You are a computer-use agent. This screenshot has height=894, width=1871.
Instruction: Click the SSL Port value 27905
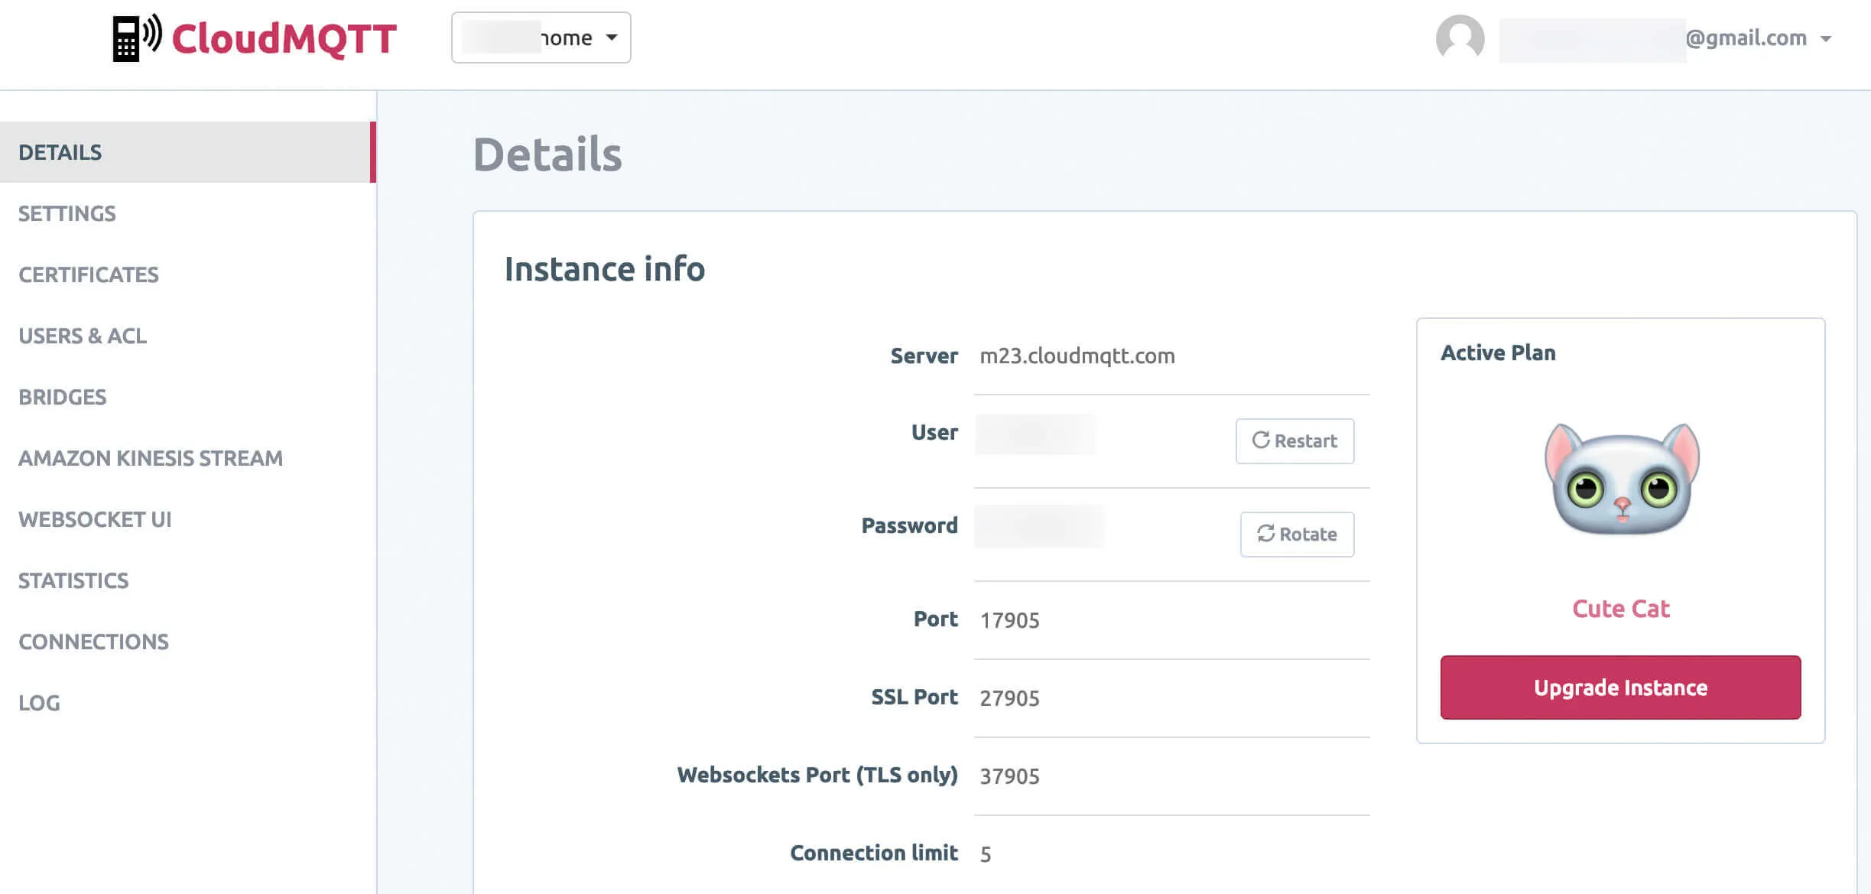pyautogui.click(x=1009, y=698)
